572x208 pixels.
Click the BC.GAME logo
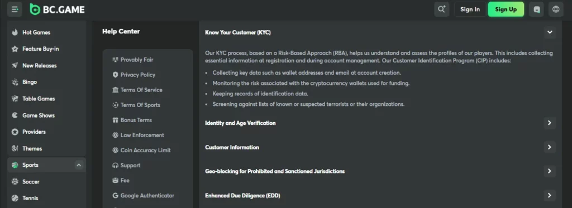[58, 9]
